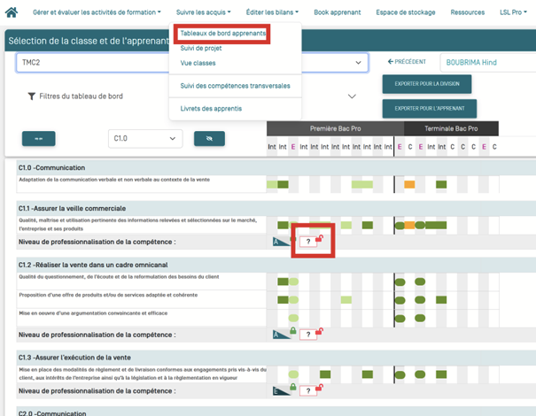Select Tableaux de bord apprenants menu item
The image size is (536, 416).
coord(222,34)
